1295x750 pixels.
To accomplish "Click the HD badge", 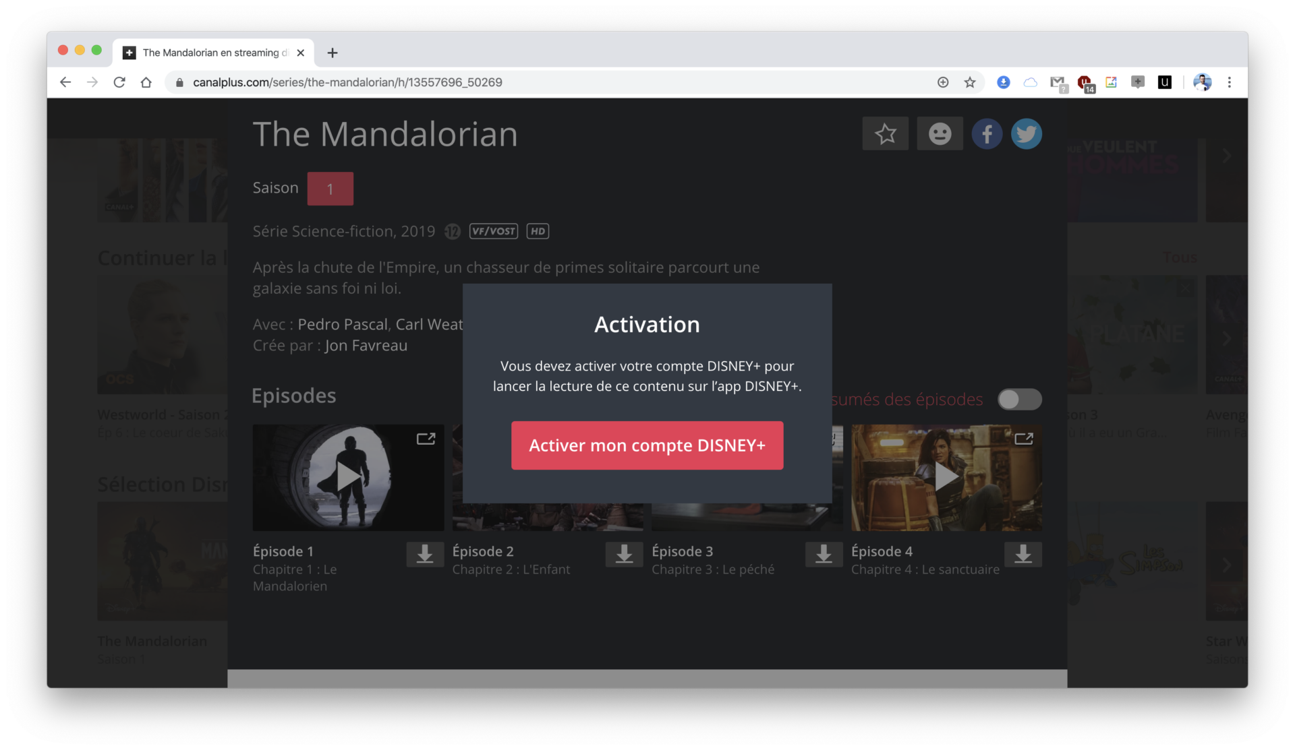I will click(538, 231).
